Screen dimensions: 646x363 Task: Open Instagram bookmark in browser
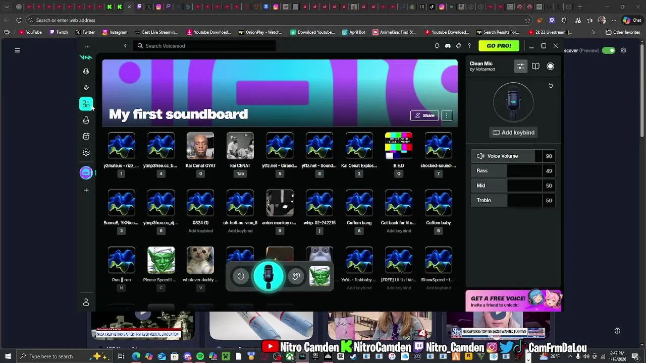click(x=115, y=32)
